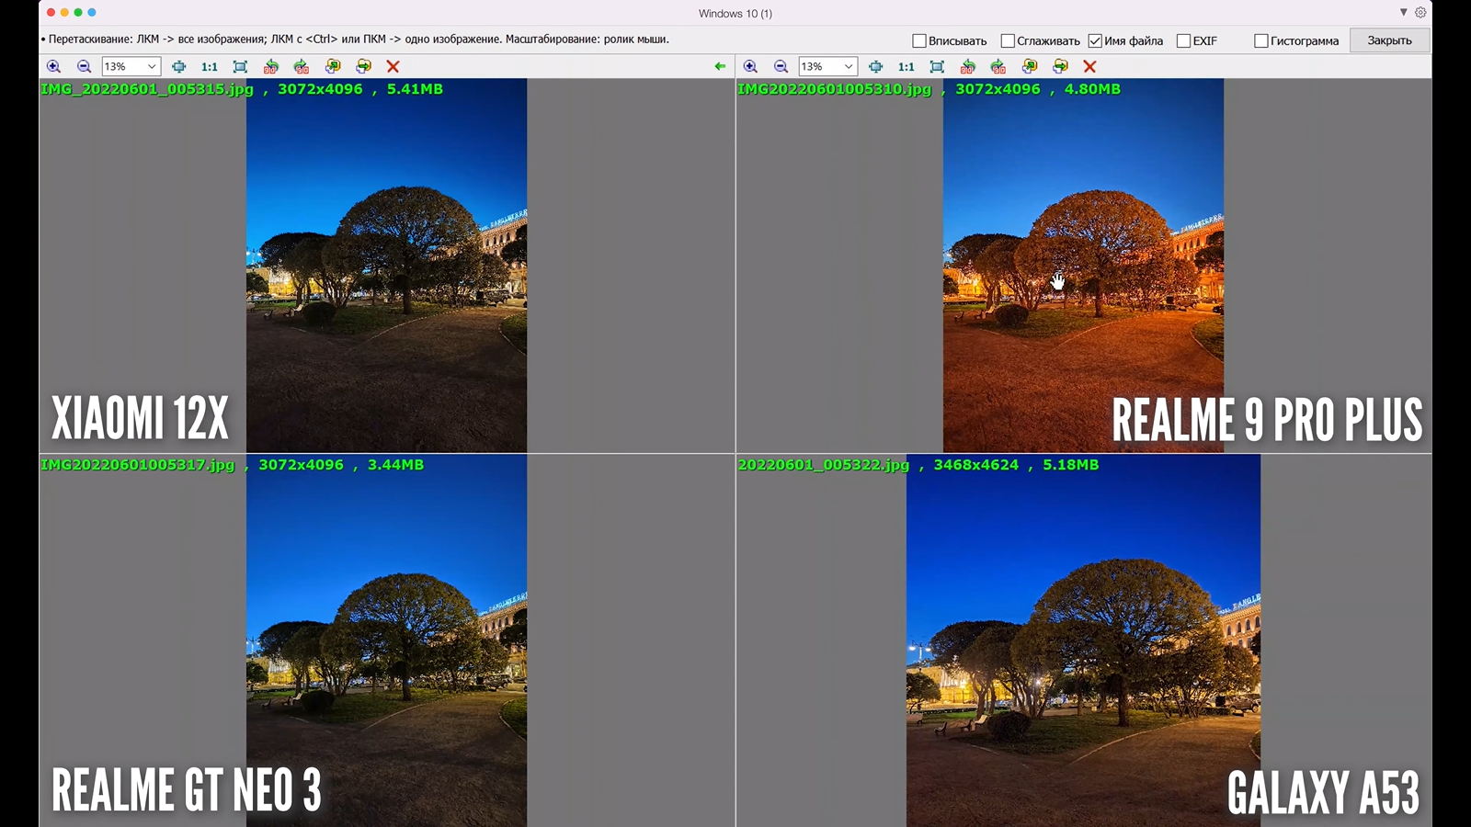Click the right pane red X icon
Viewport: 1471px width, 827px height.
coord(1089,66)
